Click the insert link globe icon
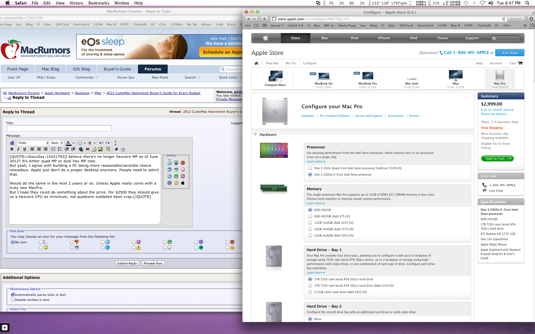The height and width of the screenshot is (334, 535). 81,149
